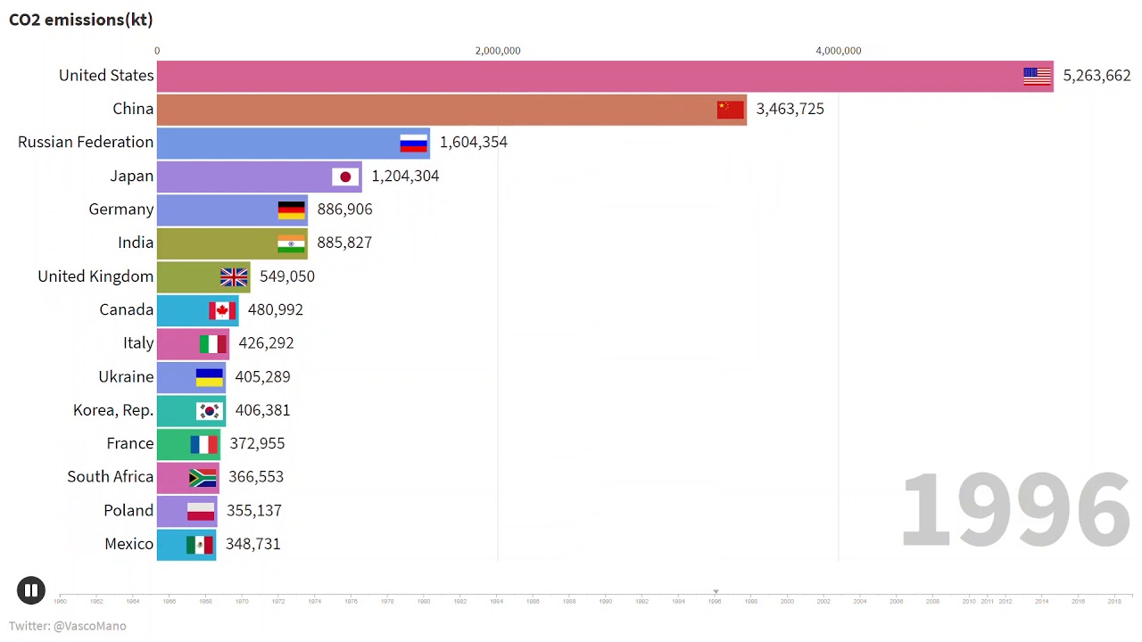Click the Japan flag icon

(x=345, y=177)
